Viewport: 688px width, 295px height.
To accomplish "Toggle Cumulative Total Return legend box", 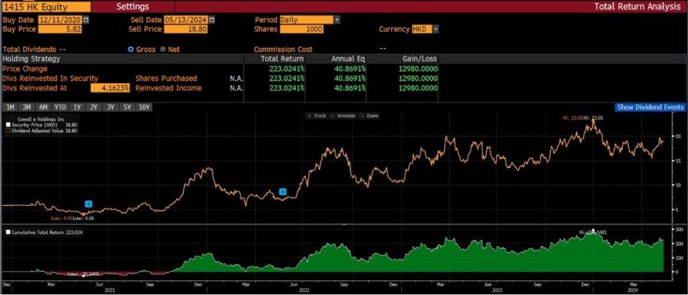I will 8,232.
